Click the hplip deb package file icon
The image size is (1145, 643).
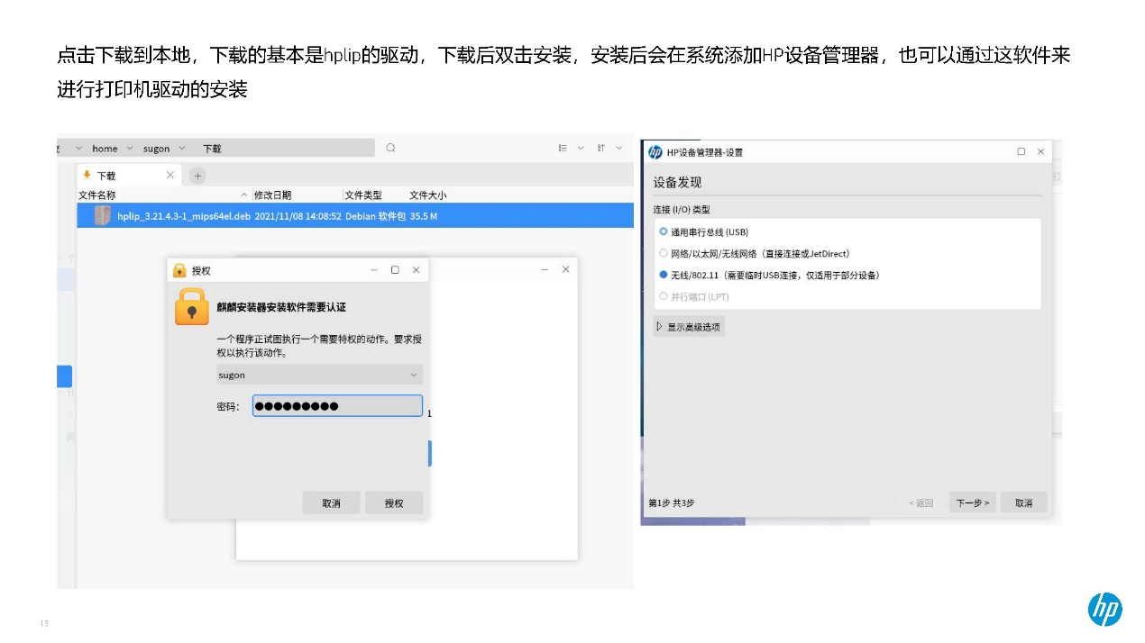[x=102, y=216]
